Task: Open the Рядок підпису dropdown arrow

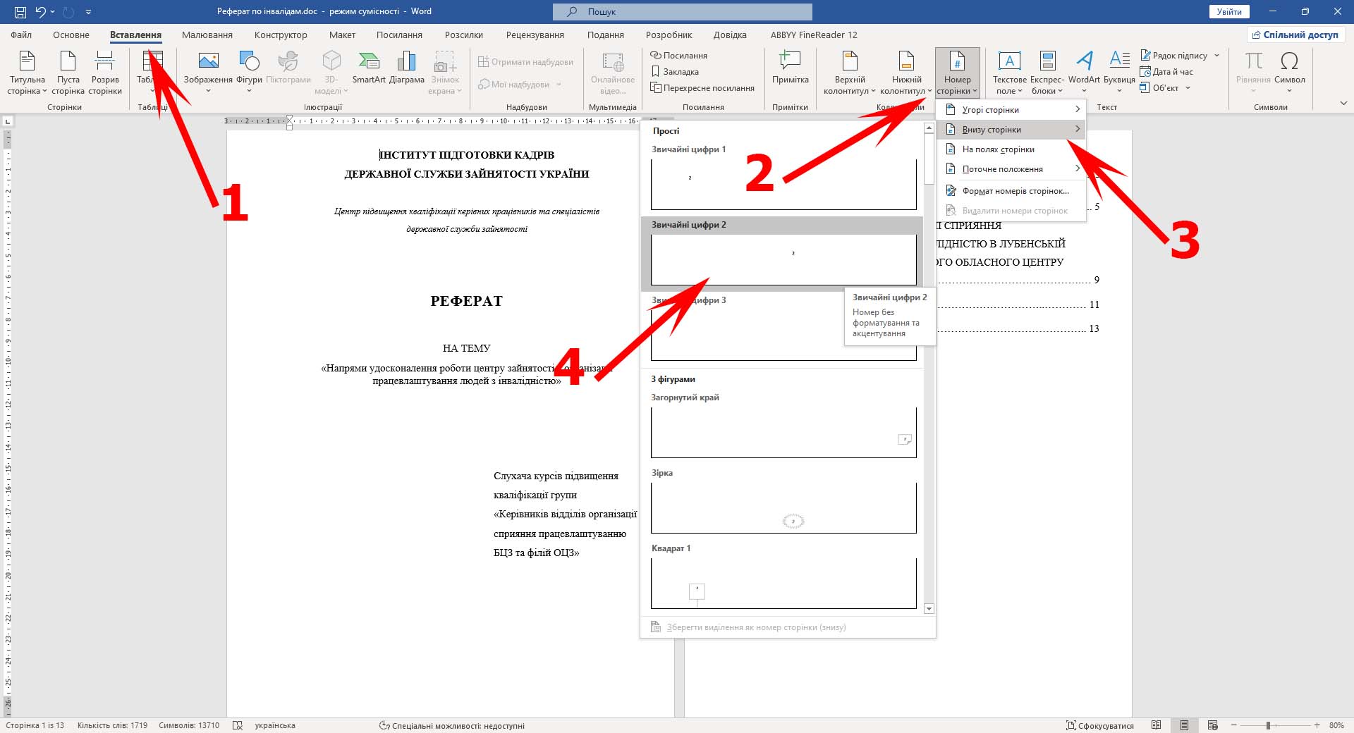Action: point(1216,55)
